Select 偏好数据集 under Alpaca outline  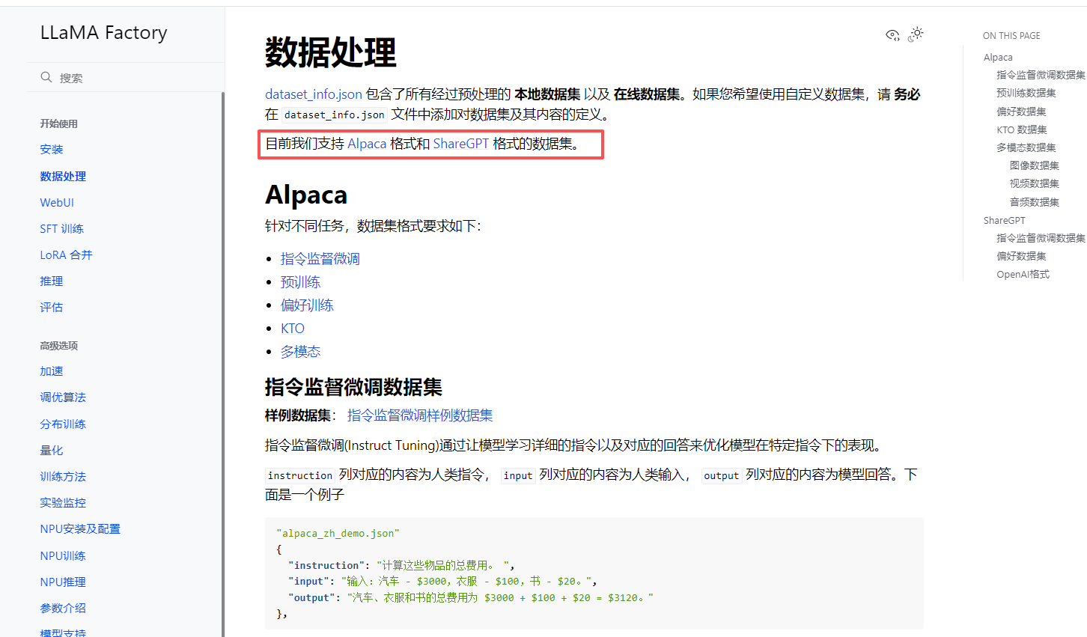1021,112
